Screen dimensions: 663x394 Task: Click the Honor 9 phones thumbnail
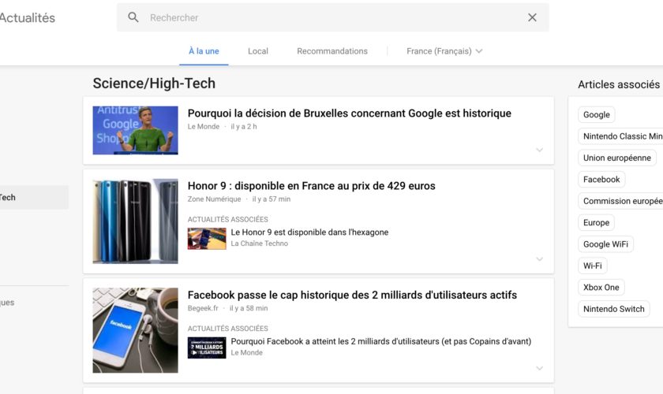pos(135,221)
